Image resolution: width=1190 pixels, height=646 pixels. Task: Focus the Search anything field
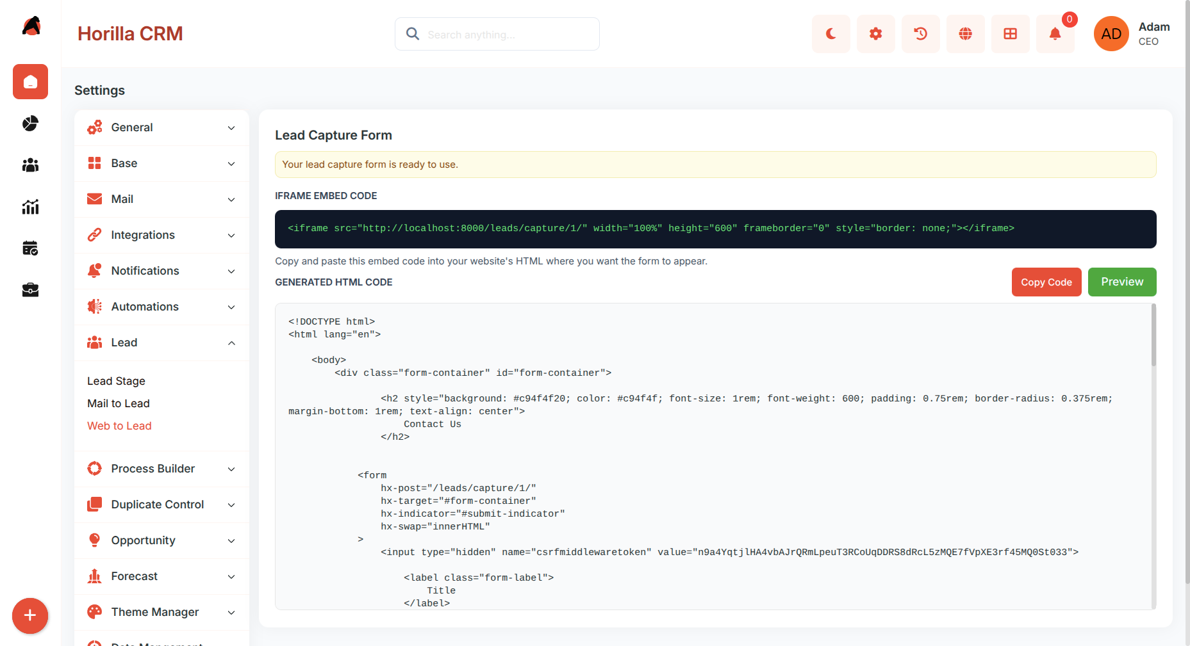[497, 34]
